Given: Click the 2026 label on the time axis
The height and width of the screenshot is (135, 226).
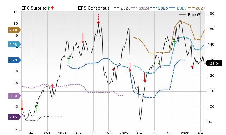Looking at the screenshot, I should coord(185,133).
